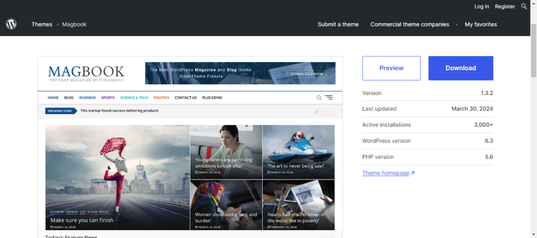The height and width of the screenshot is (238, 537).
Task: Click BLOG in the theme preview menu
Action: coord(69,98)
